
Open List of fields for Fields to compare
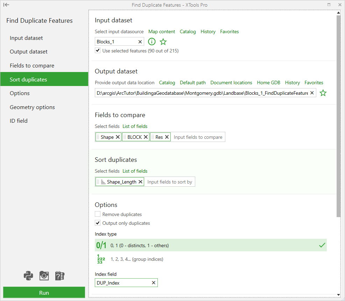135,126
